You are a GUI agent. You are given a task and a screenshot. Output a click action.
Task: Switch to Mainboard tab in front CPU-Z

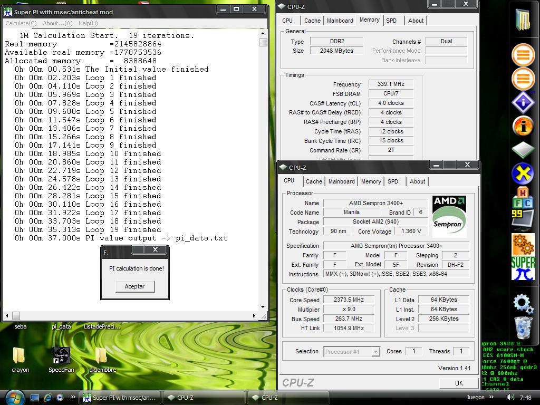click(341, 181)
